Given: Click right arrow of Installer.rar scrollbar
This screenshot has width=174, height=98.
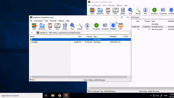Looking at the screenshot, I should [x=130, y=77].
